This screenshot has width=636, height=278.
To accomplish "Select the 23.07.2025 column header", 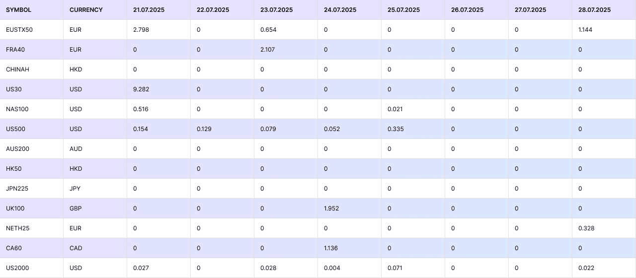I will click(286, 10).
